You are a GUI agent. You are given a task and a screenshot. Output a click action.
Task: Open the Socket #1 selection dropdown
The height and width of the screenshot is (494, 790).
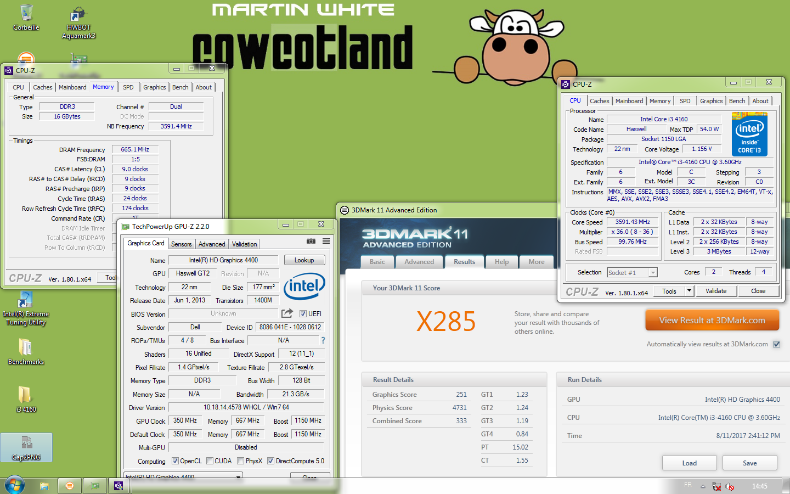click(x=632, y=272)
